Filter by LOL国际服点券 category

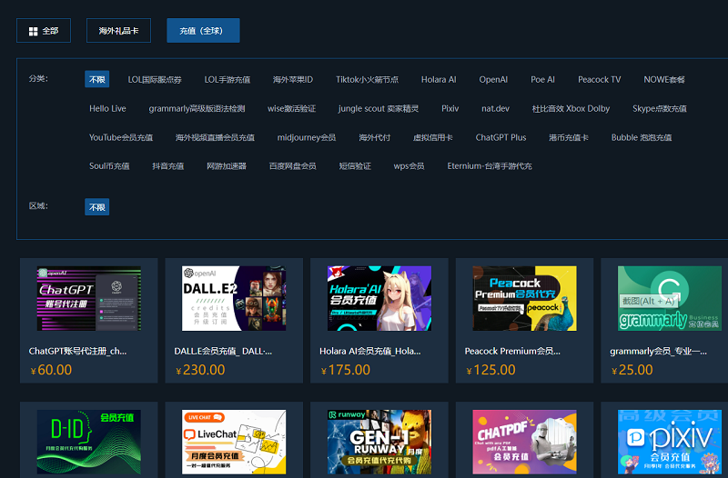155,79
